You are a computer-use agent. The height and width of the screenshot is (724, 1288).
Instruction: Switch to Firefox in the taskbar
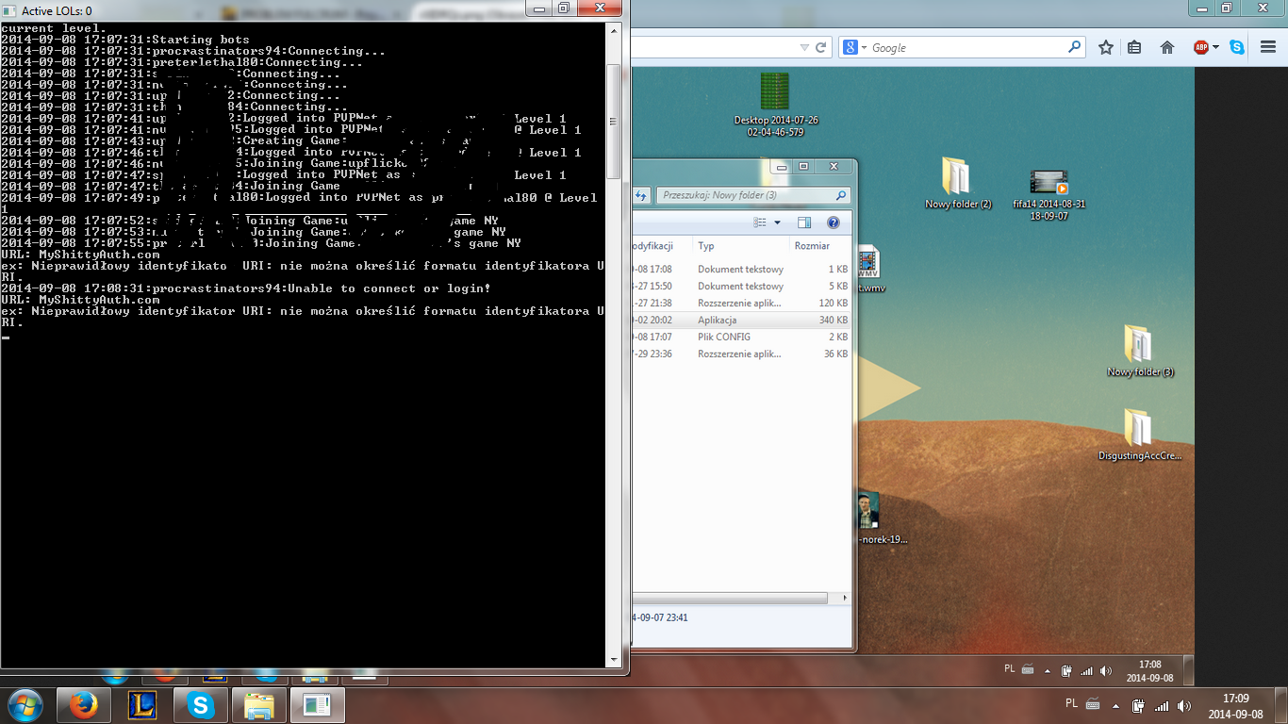point(85,704)
